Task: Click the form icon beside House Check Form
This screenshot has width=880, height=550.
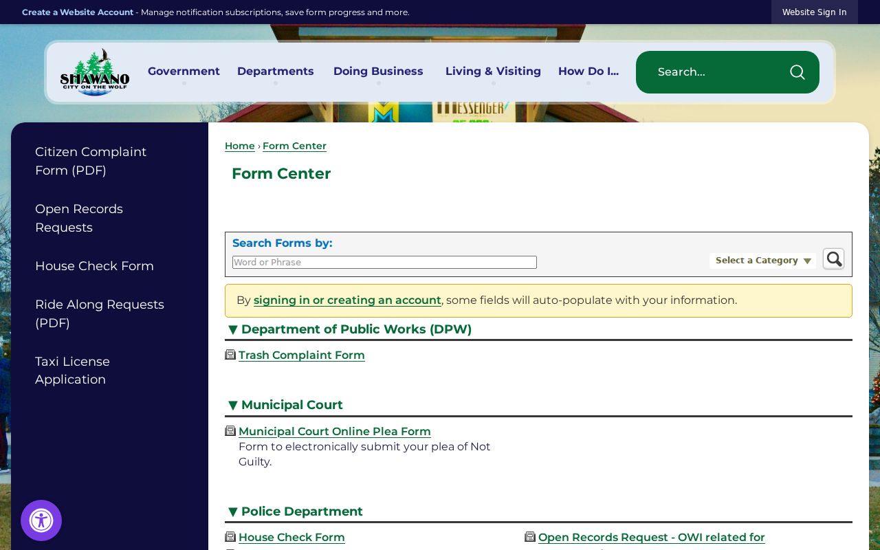Action: pyautogui.click(x=230, y=537)
